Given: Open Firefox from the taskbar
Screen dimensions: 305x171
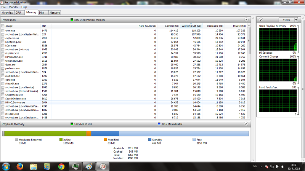Looking at the screenshot, I should [20, 166].
